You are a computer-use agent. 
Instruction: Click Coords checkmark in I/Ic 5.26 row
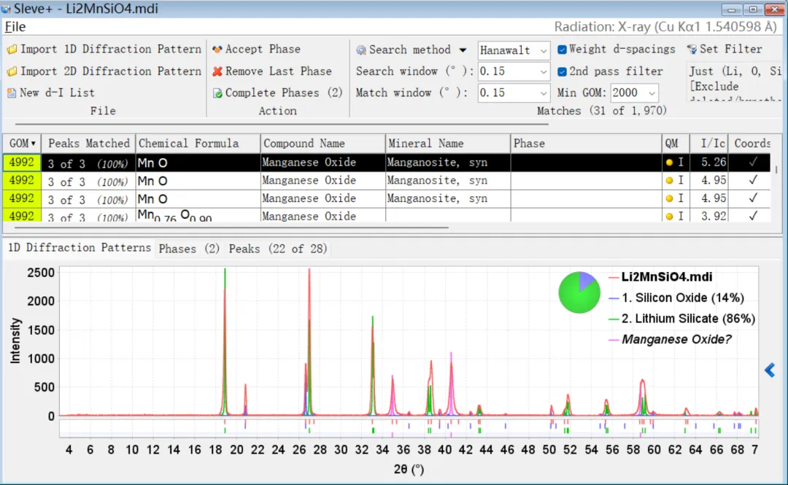pos(753,162)
